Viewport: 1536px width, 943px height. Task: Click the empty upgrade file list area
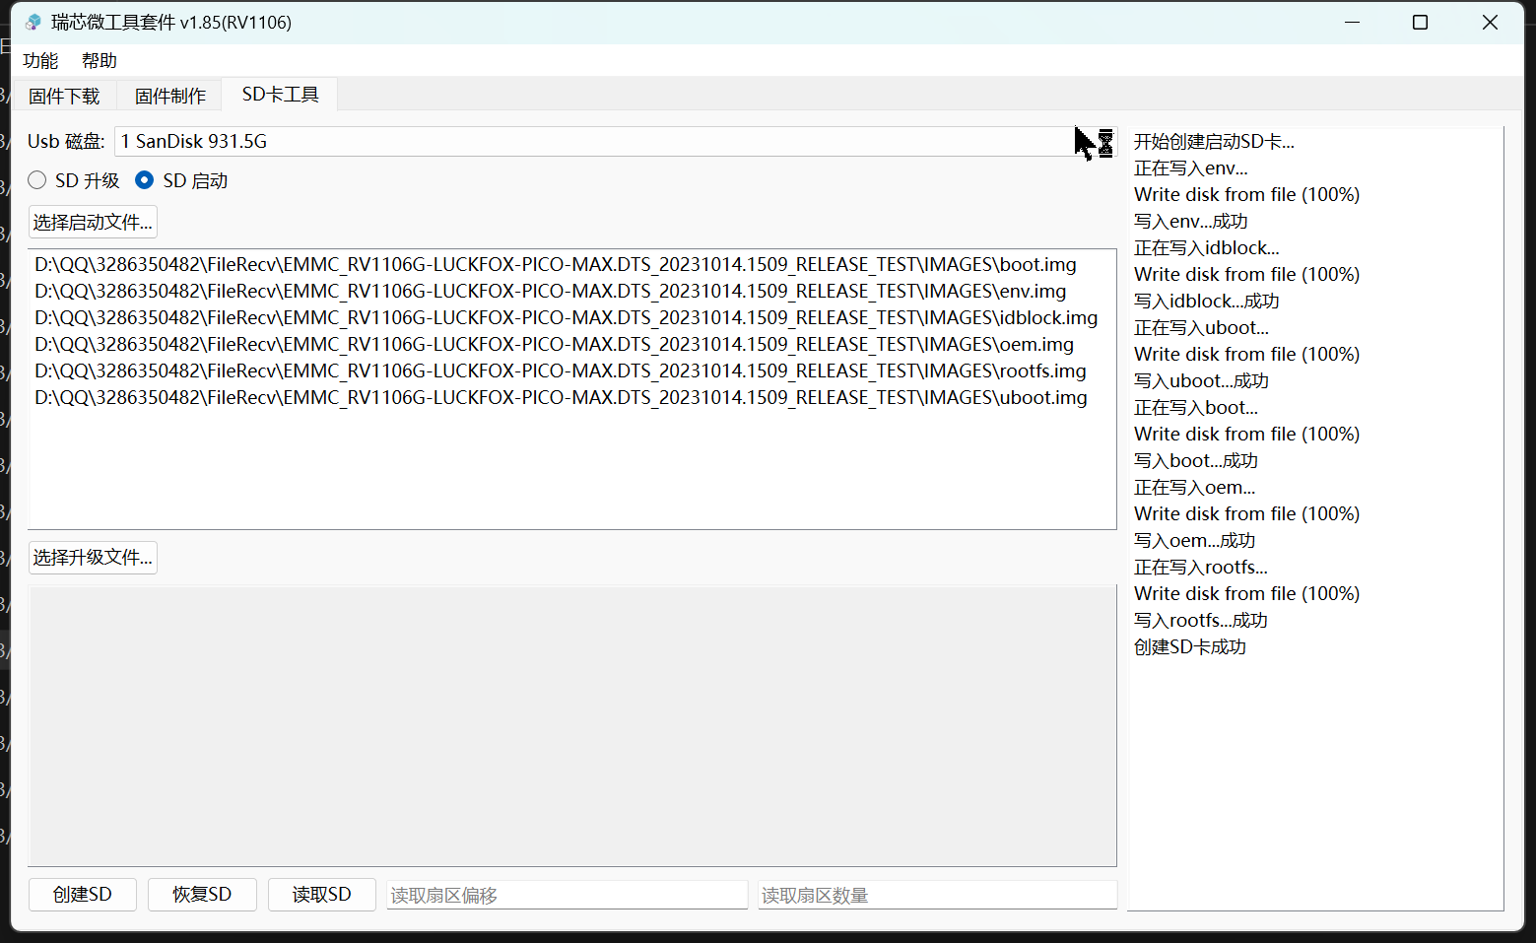(572, 726)
